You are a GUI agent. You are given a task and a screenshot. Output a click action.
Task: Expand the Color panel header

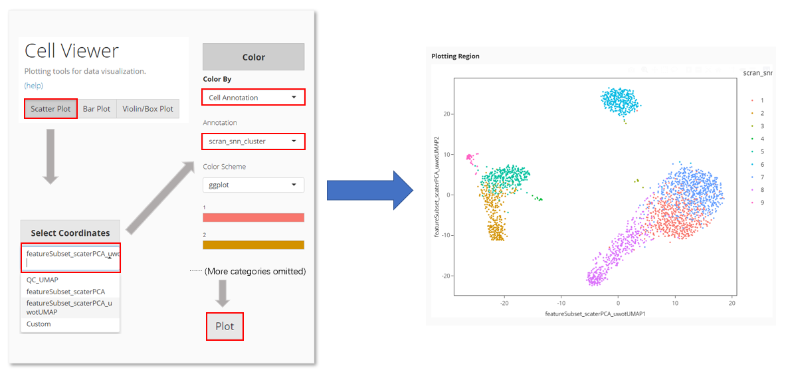coord(253,57)
